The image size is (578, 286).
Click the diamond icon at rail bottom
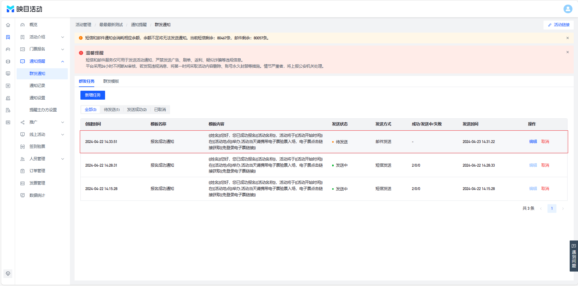(x=8, y=274)
